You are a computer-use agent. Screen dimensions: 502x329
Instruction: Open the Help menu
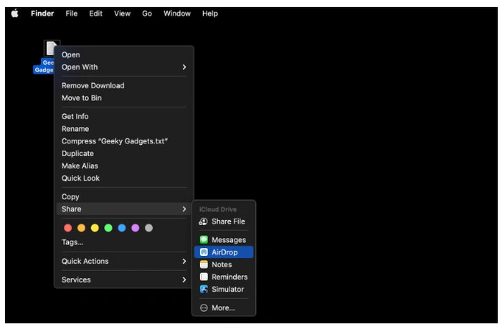click(210, 14)
